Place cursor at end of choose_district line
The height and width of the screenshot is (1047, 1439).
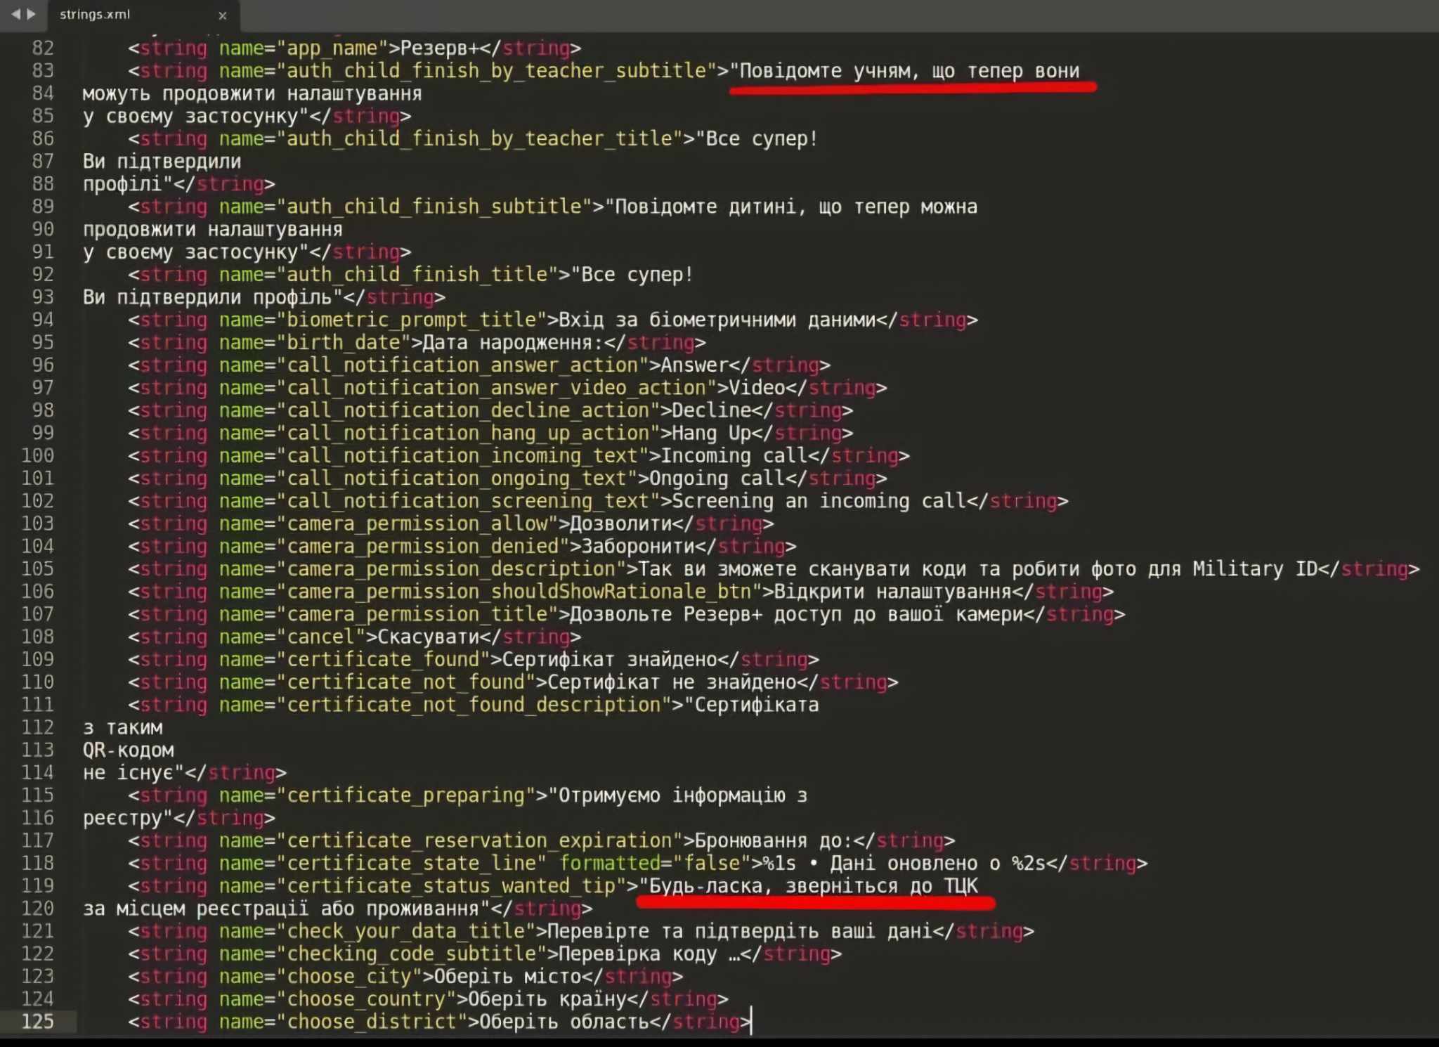751,1022
